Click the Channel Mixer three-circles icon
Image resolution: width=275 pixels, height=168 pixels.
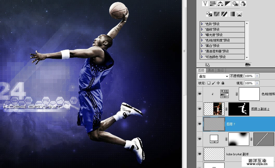click(242, 3)
